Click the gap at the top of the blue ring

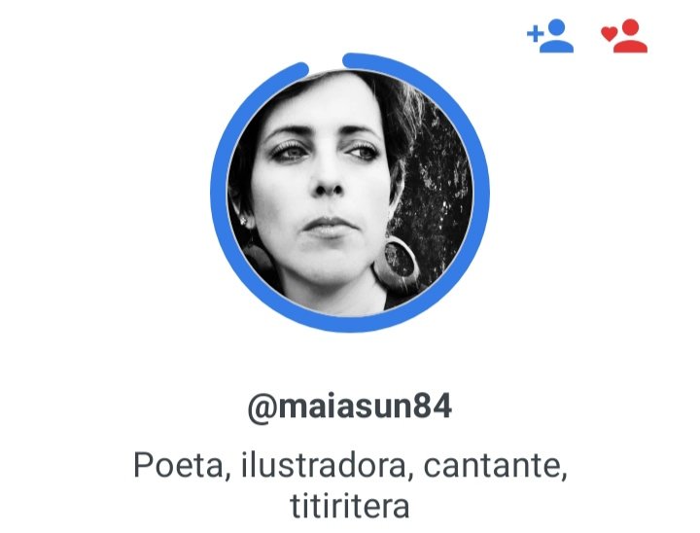click(x=326, y=63)
